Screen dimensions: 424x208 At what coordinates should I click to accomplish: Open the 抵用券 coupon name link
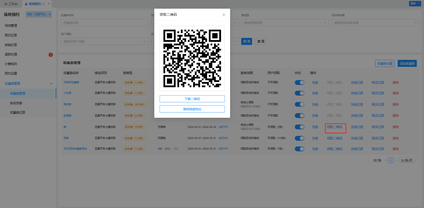[67, 115]
